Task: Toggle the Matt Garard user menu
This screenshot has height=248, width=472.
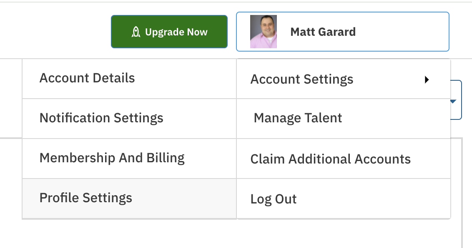Action: [343, 32]
